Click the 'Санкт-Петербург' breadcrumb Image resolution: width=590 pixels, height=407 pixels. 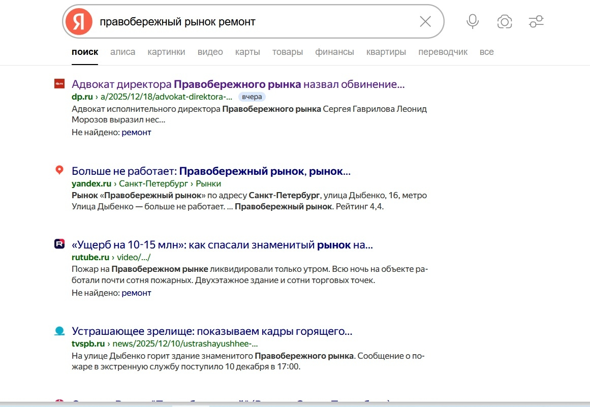pyautogui.click(x=153, y=183)
